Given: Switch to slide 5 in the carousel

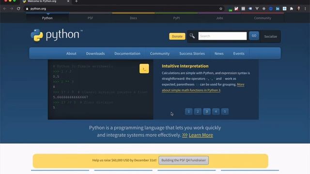Looking at the screenshot, I should (225, 112).
